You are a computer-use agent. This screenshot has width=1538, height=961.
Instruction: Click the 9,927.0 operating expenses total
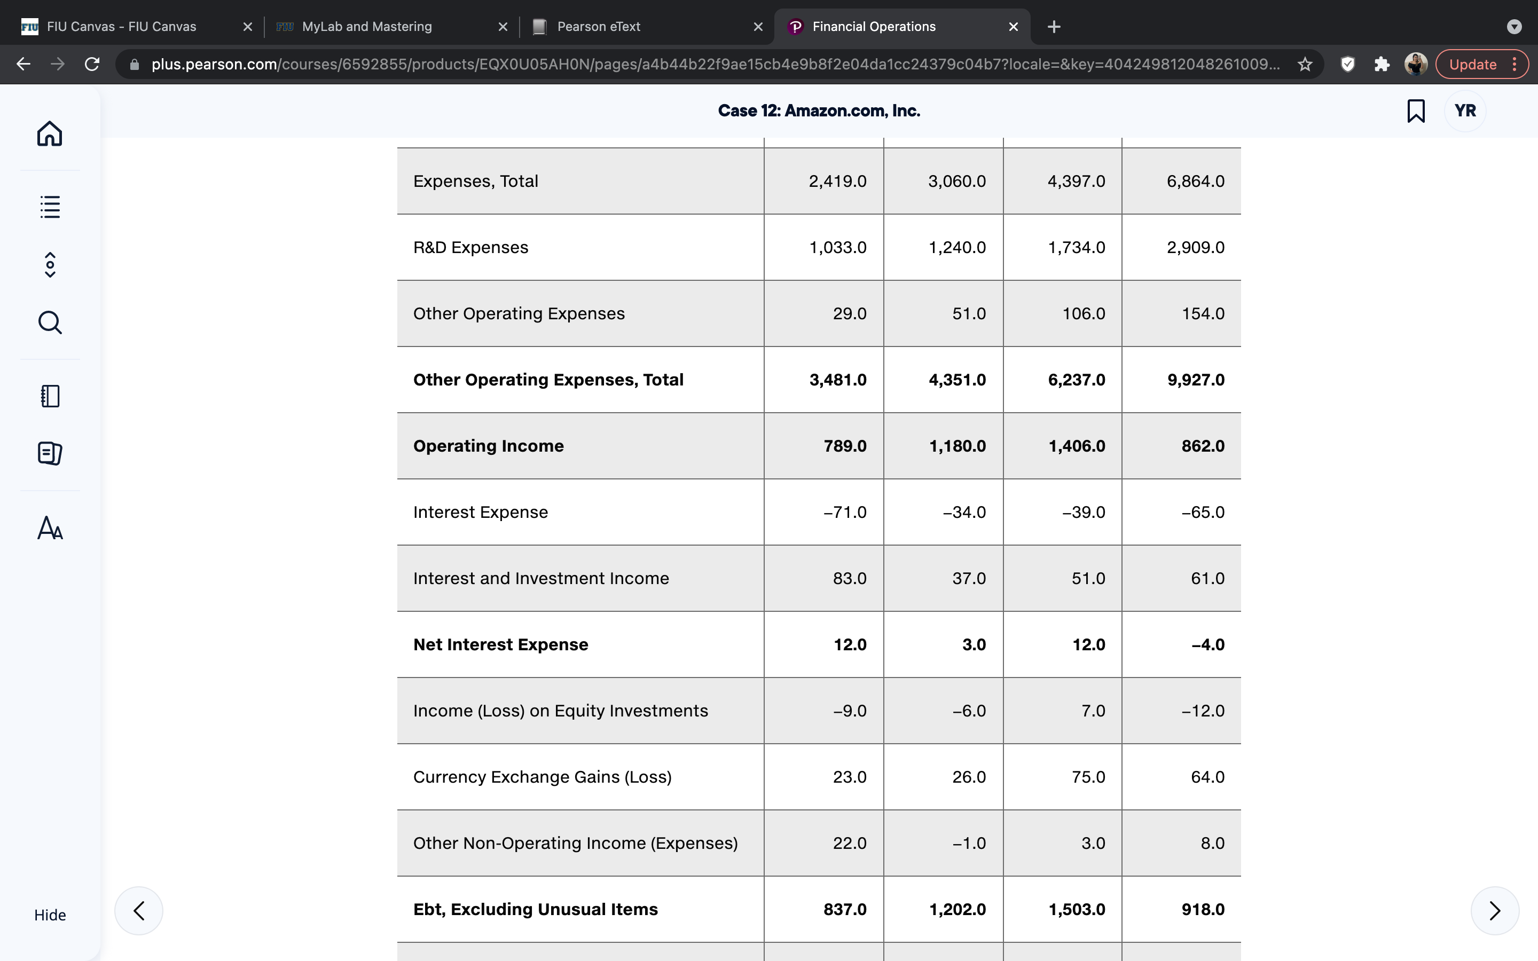(x=1196, y=380)
